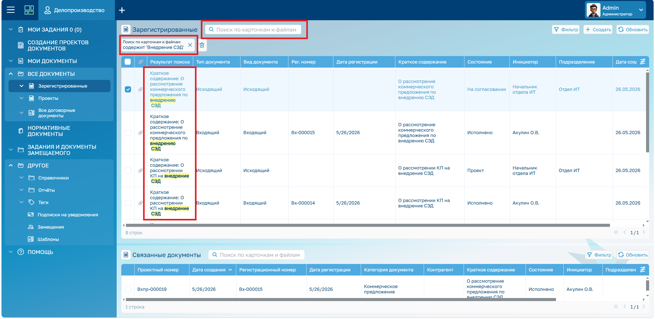
Task: Click the МОИ ДОКУМЕНТЫ document icon
Action: pyautogui.click(x=21, y=61)
